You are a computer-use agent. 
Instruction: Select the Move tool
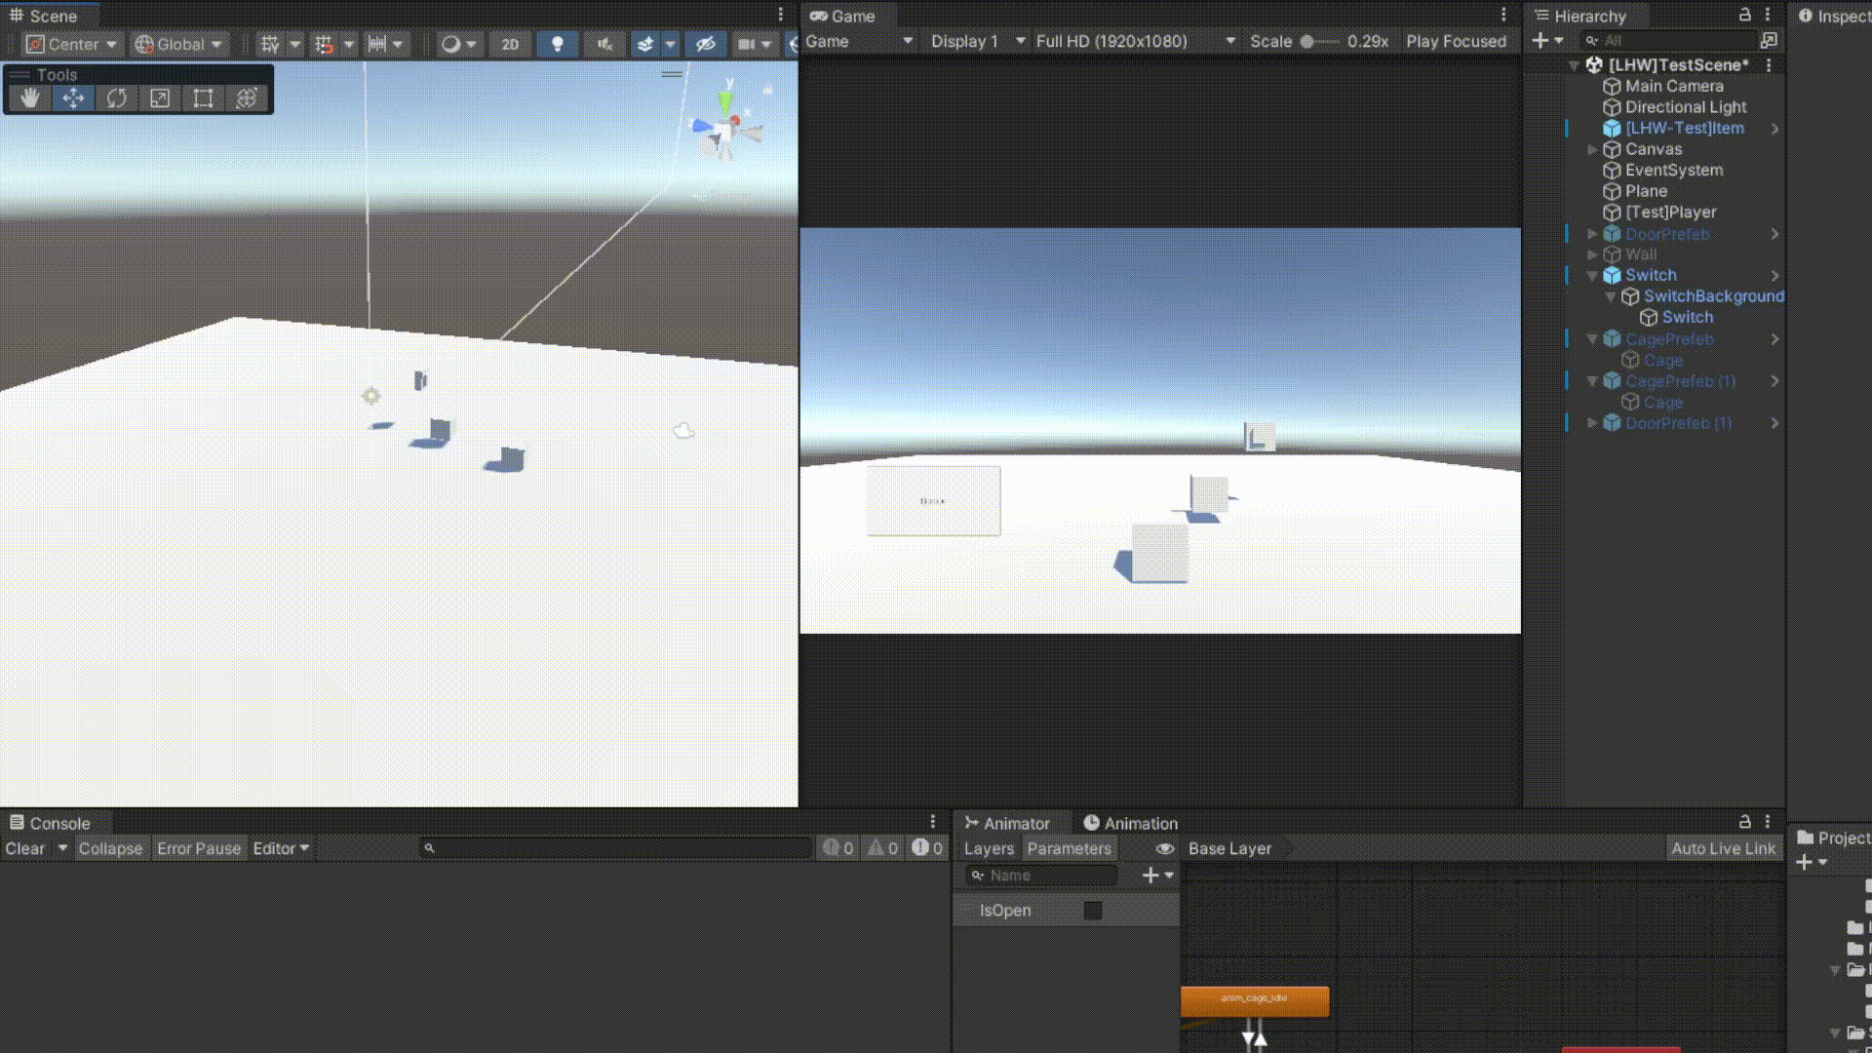[x=73, y=98]
